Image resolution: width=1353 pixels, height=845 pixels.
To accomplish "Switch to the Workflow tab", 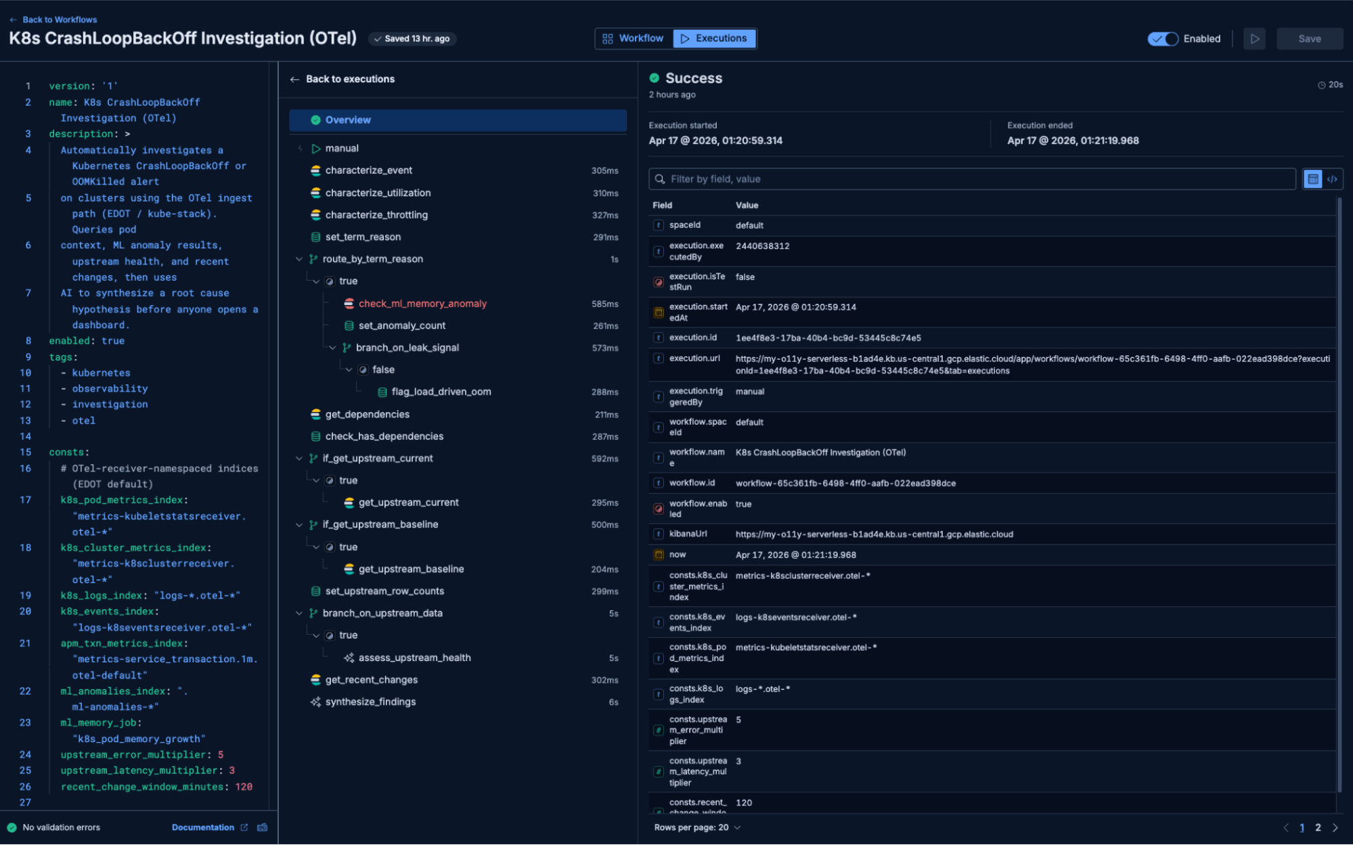I will (x=634, y=39).
